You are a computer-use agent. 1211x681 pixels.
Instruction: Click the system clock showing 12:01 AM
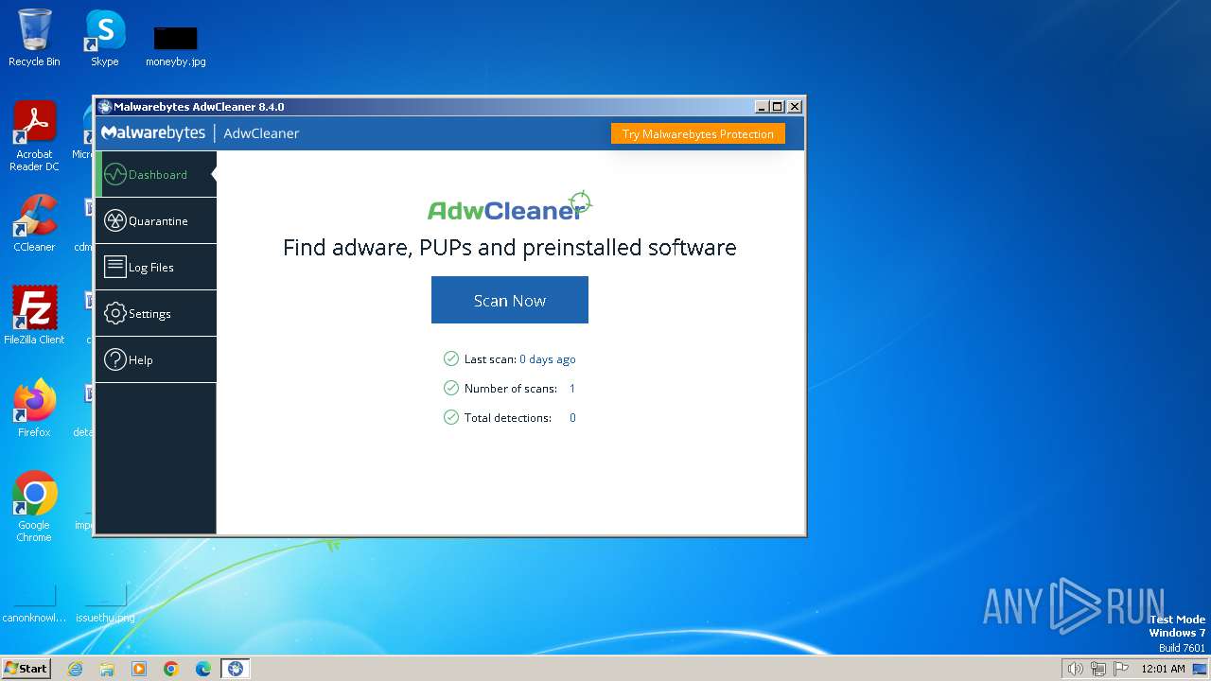(x=1163, y=669)
